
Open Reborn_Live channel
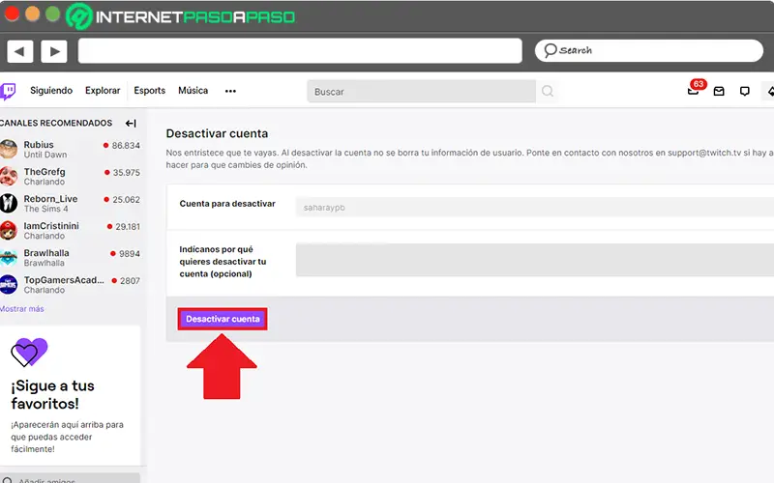[x=71, y=204]
